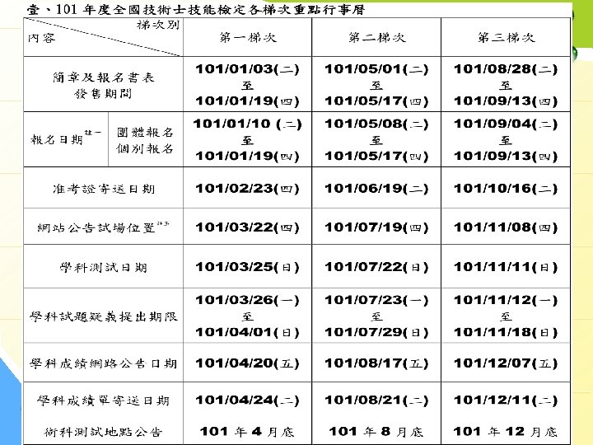Click the date 101/07/22(日)
This screenshot has width=593, height=445.
coord(376,267)
